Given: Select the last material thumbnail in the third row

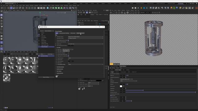Looking at the screenshot, I should pyautogui.click(x=6, y=78).
